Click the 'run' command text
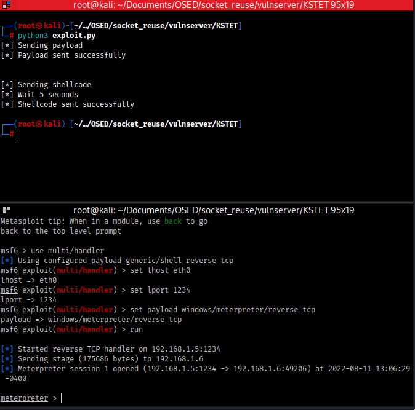 [x=136, y=329]
